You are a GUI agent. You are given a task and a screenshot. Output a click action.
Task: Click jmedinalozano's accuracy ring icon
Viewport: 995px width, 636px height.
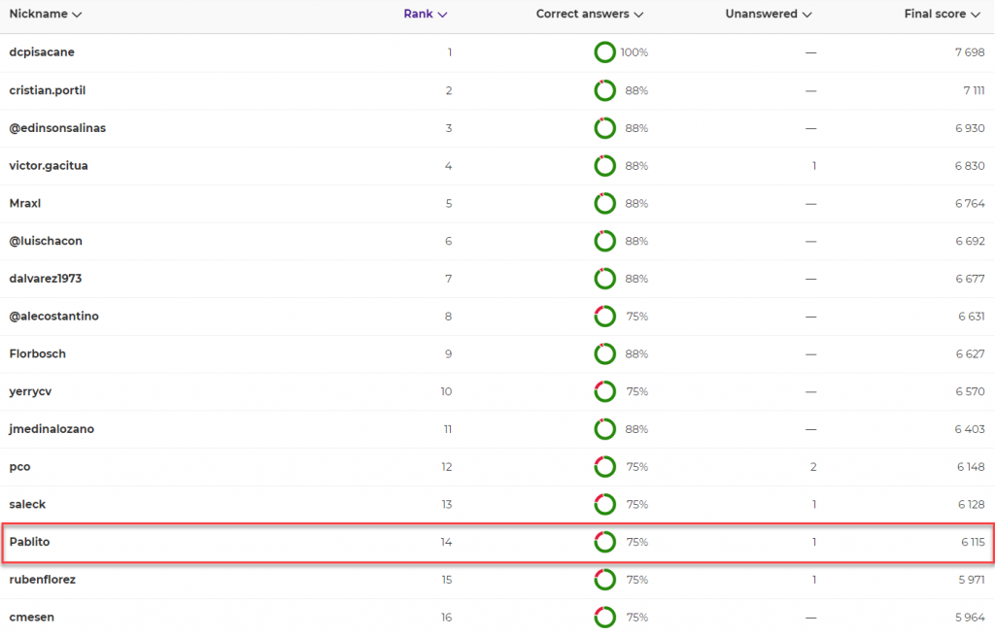point(604,429)
